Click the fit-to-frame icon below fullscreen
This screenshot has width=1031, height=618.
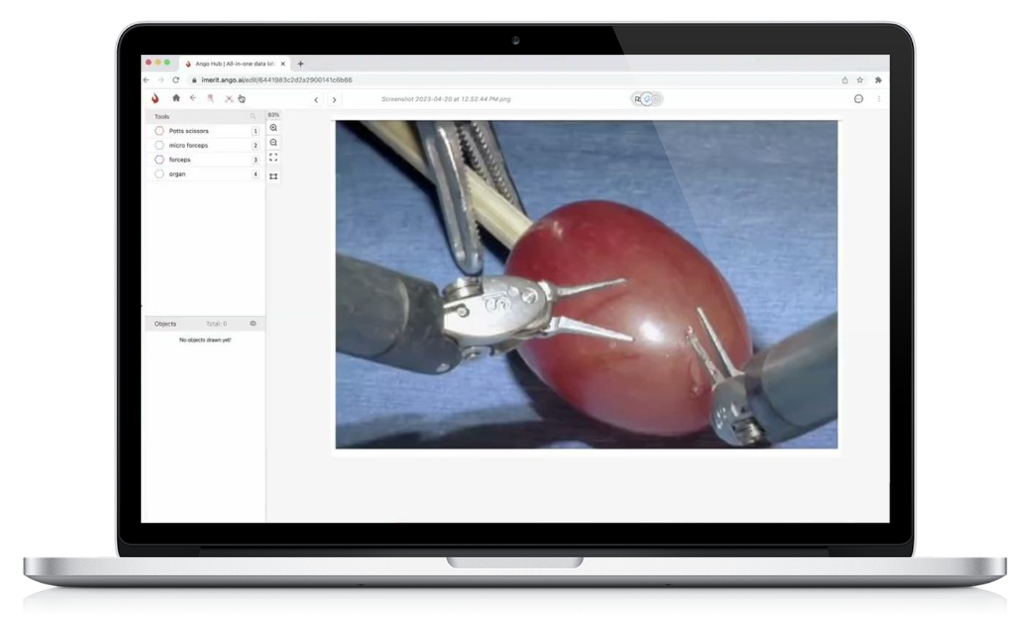(273, 176)
